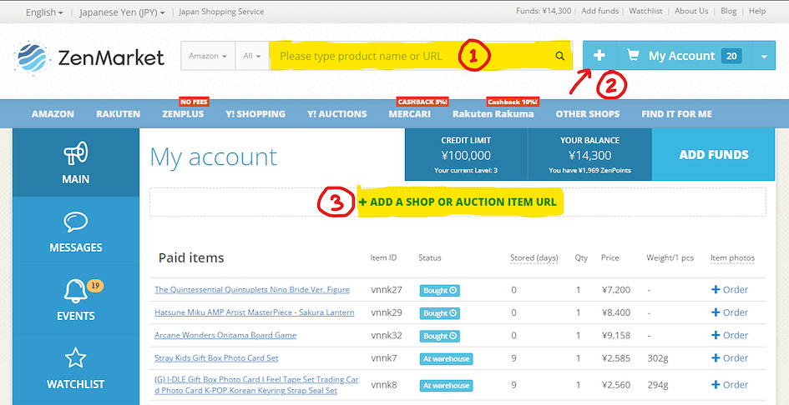Open the Amazon shop selector dropdown

208,56
